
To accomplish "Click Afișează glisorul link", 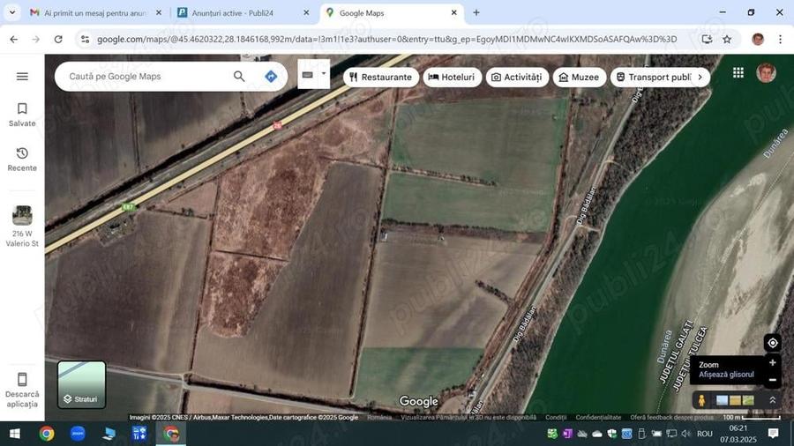I will coord(726,375).
